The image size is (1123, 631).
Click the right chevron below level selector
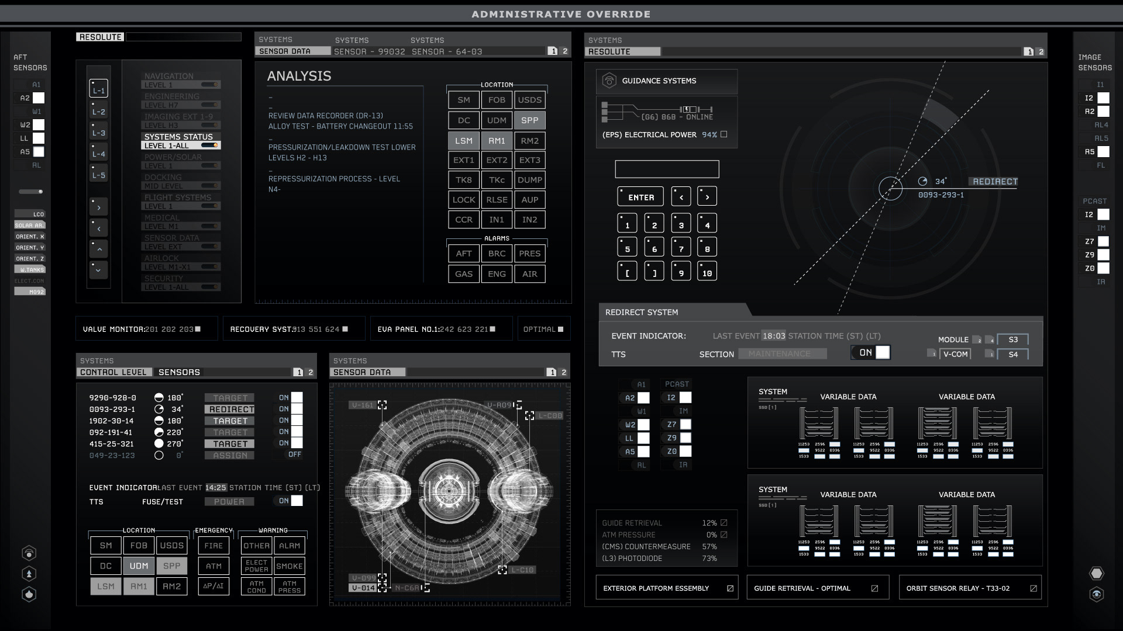click(98, 207)
